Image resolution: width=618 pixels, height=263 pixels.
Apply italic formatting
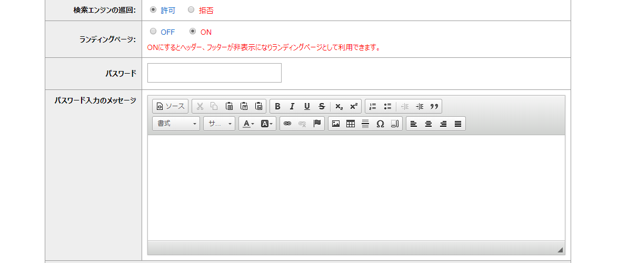pos(292,106)
